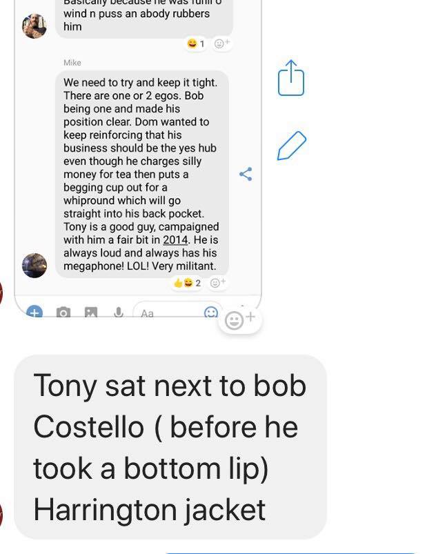Open Mike's profile picture avatar

(34, 266)
